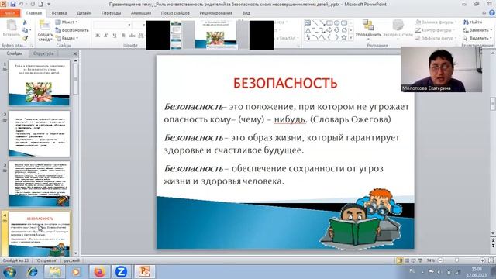Screen dimensions: 496x279
Task: Switch to the Рецензирование ribbon tab
Action: click(215, 13)
